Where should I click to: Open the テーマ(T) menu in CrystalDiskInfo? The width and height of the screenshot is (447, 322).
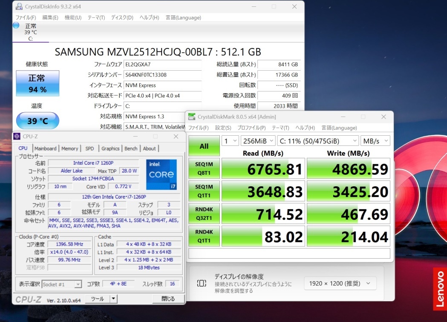point(96,17)
